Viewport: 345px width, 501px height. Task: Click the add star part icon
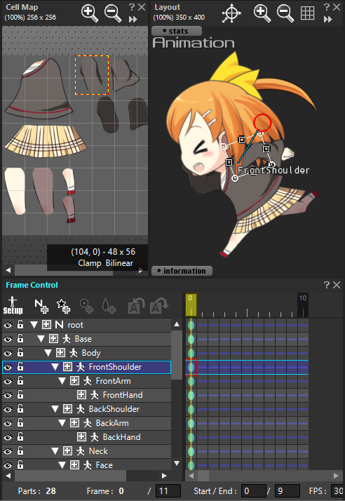click(x=63, y=305)
